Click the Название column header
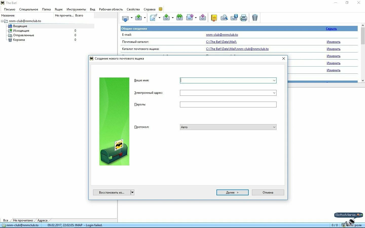This screenshot has height=228, width=365. click(x=27, y=15)
